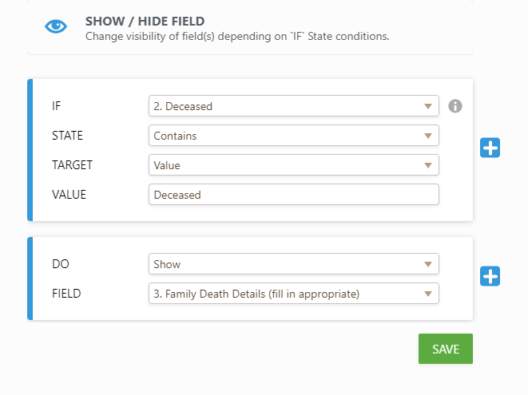Click the VALUE label text

coord(68,195)
